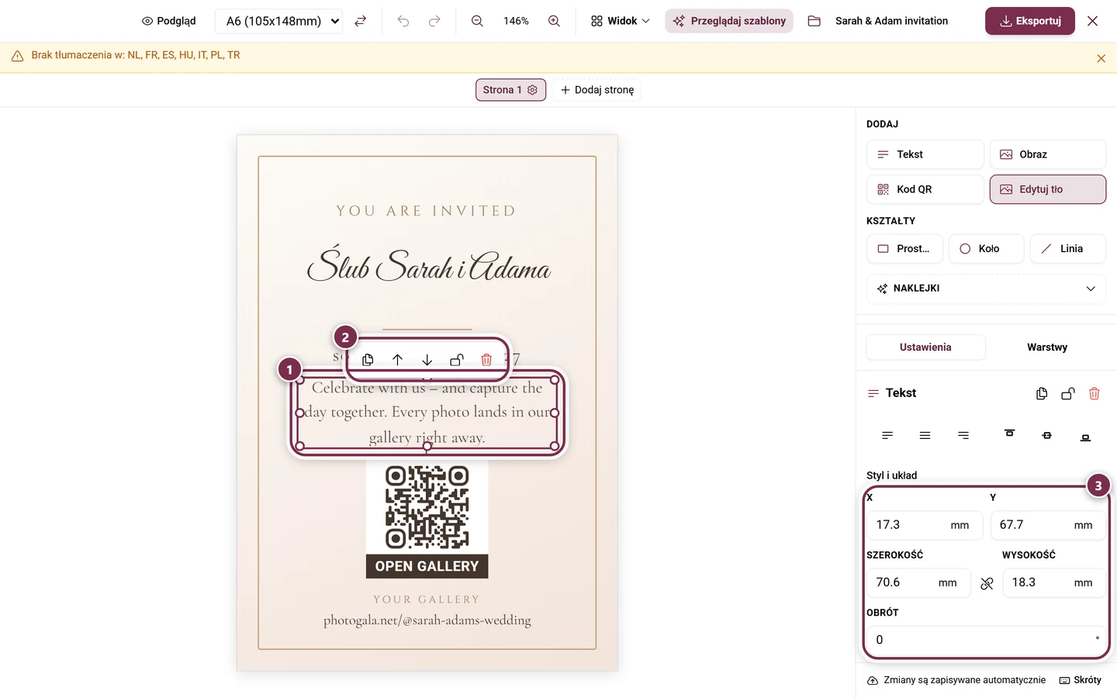The height and width of the screenshot is (698, 1117).
Task: Swap the page orientation icon
Action: click(360, 21)
